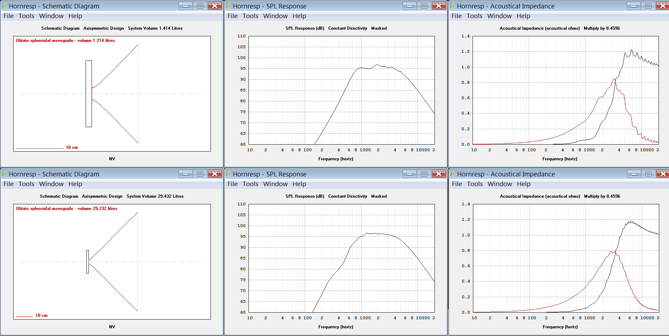The image size is (669, 336).
Task: Maximize the upper SPL Response window
Action: point(424,6)
